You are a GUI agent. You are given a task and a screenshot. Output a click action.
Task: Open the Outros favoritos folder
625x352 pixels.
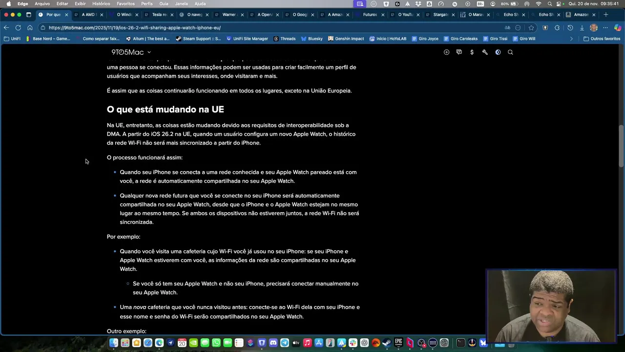point(602,39)
